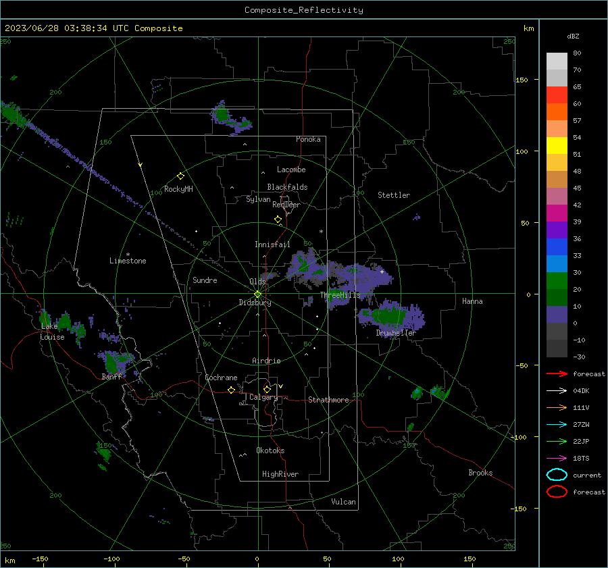Click the Sylvan label
608x568 pixels.
click(x=258, y=199)
